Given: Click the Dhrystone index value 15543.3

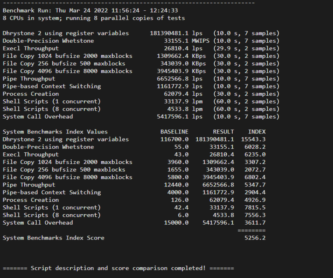Looking at the screenshot, I should [253, 139].
